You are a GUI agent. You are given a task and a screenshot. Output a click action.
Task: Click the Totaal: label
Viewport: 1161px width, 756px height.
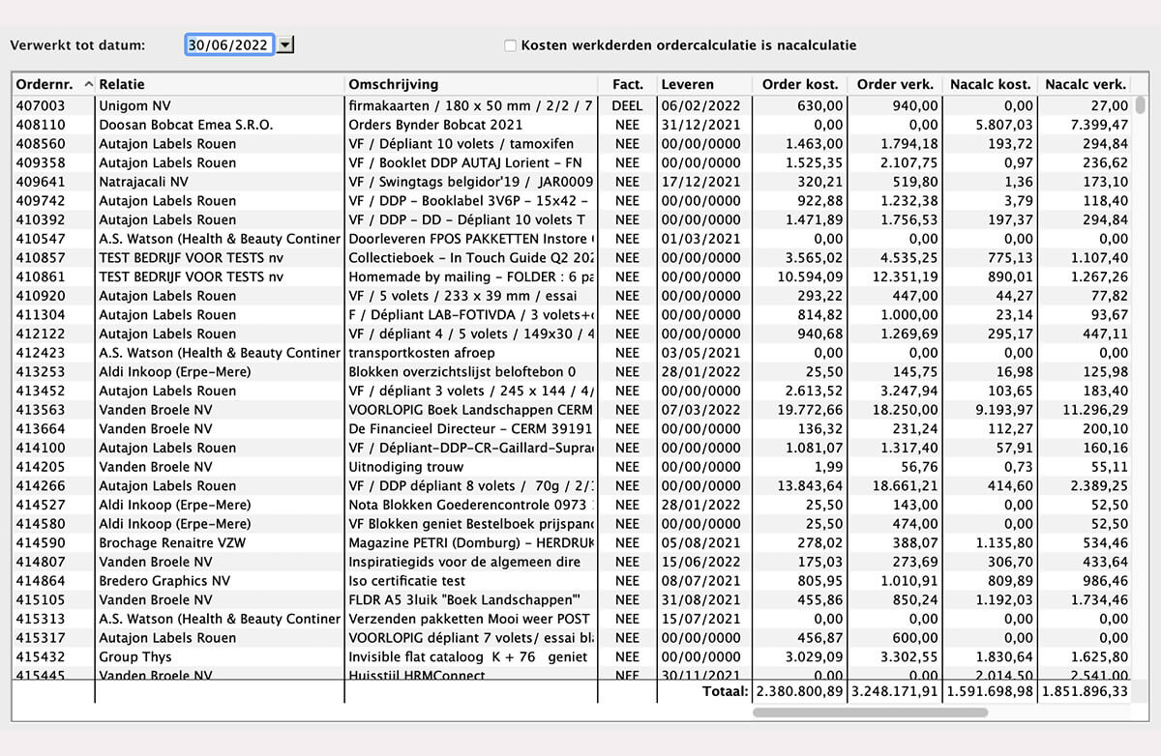click(x=725, y=692)
